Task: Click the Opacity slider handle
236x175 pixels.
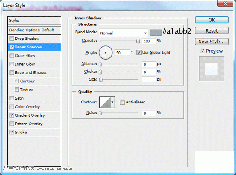Action: tap(138, 41)
